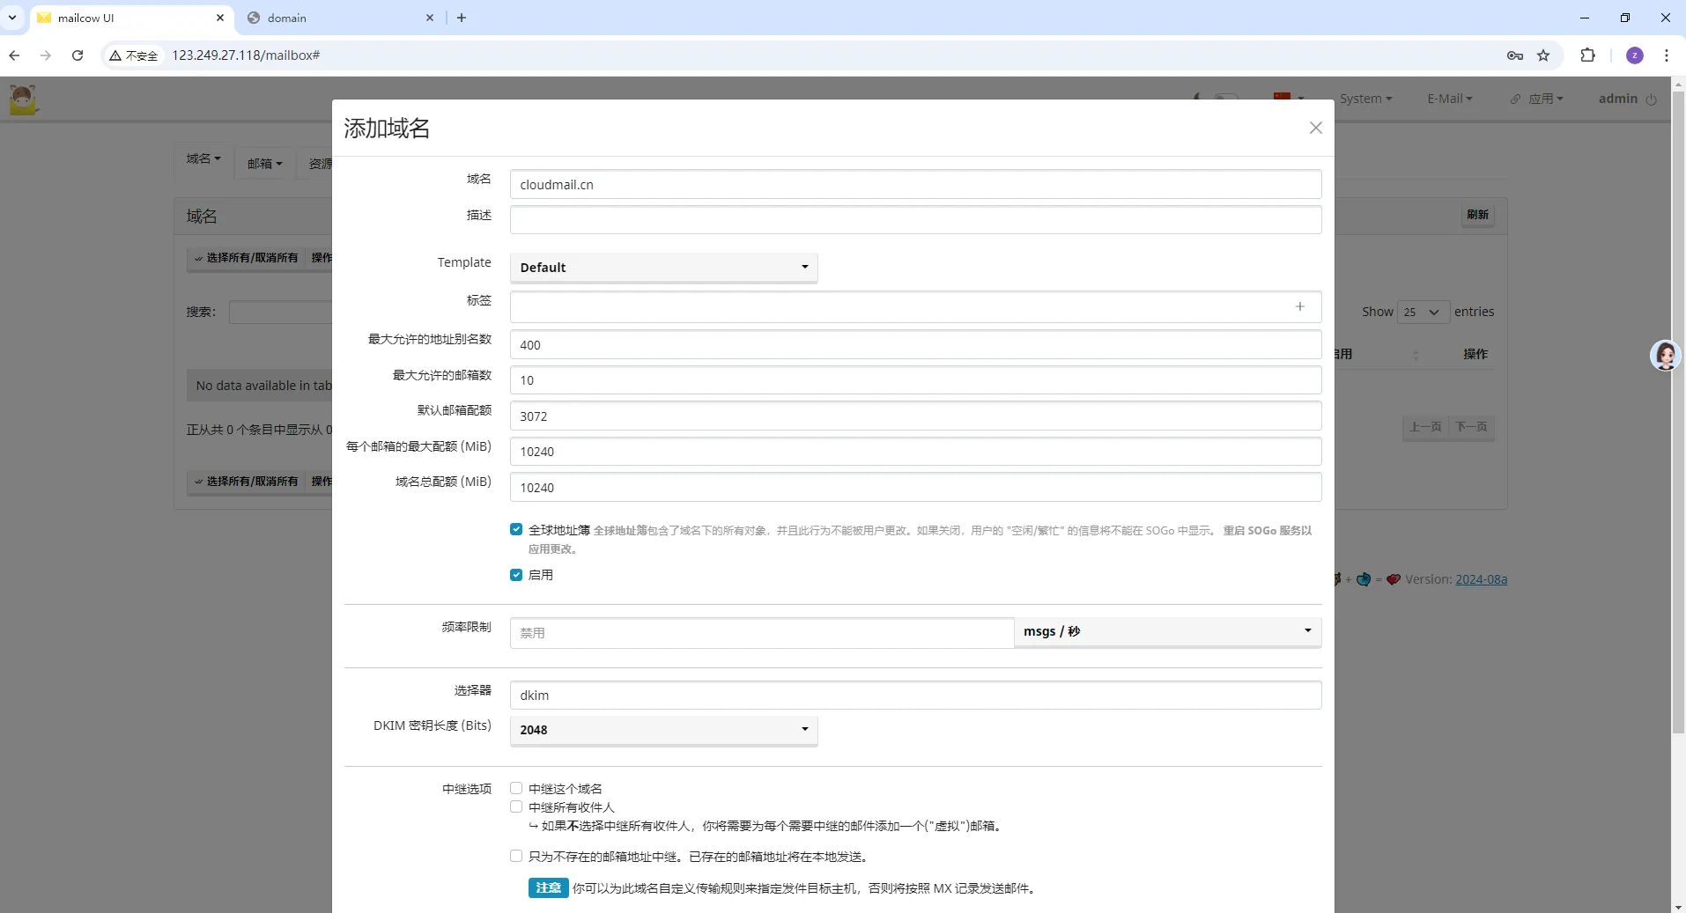The height and width of the screenshot is (913, 1686).
Task: Open Chrome three-dot menu
Action: pyautogui.click(x=1667, y=55)
